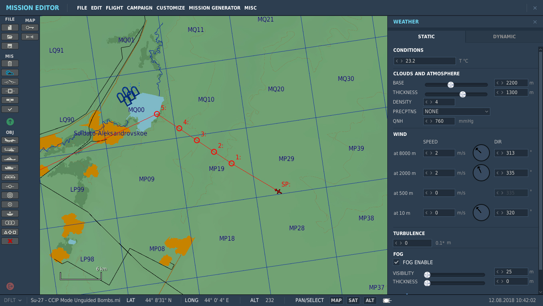Click the vehicle icon in status bar

coord(386,300)
